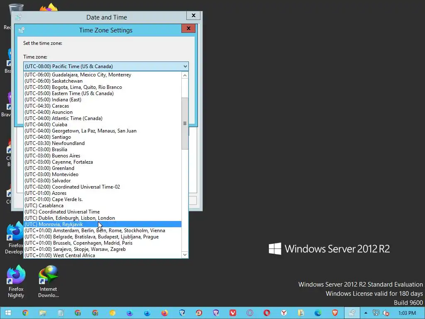Open Vivaldi browser from the taskbar

232,313
